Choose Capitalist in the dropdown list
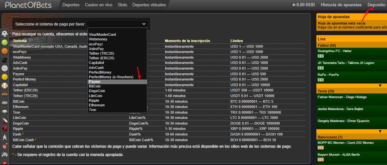Viewport: 387px width, 165px height. click(x=117, y=63)
